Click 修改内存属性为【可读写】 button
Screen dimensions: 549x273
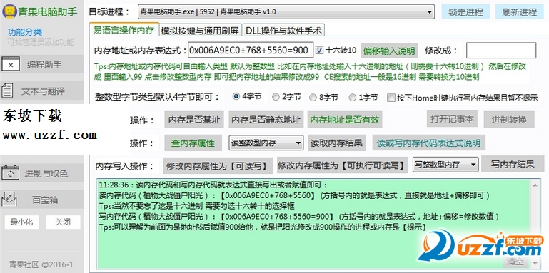(x=218, y=165)
